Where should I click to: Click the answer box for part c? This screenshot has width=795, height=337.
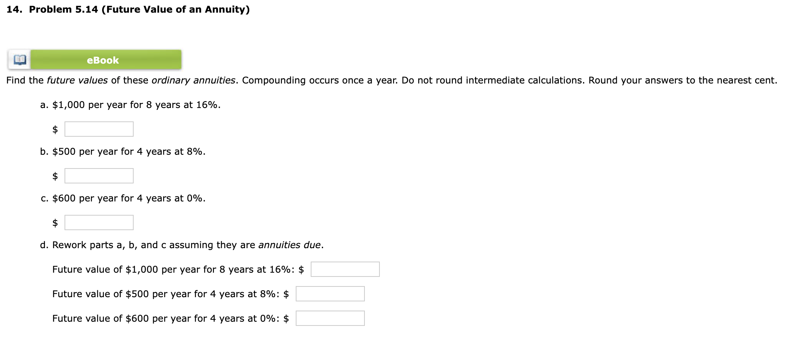coord(99,222)
